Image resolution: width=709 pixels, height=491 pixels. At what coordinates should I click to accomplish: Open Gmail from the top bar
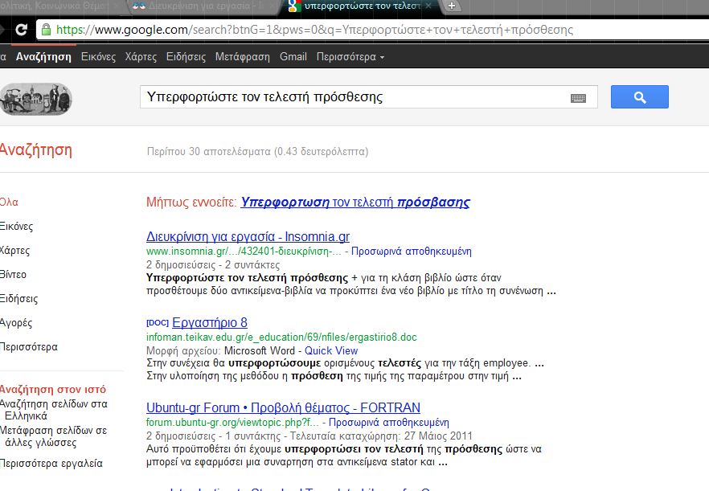(x=293, y=57)
